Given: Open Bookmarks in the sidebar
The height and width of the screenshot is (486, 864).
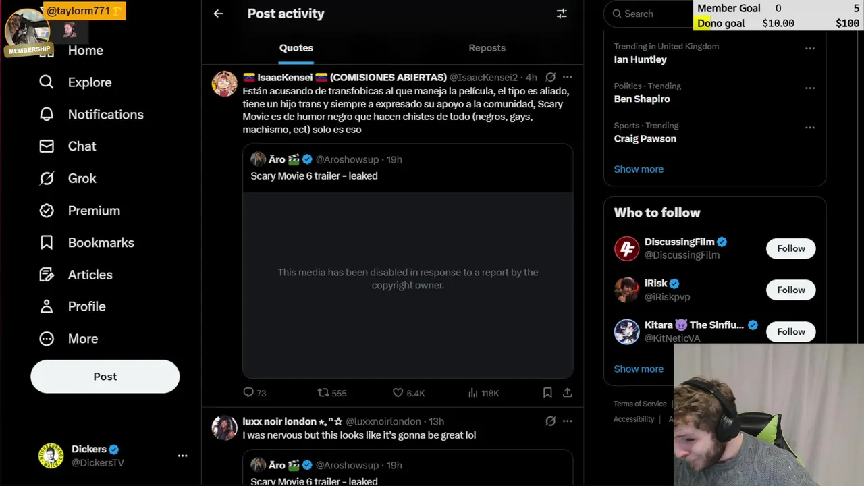Looking at the screenshot, I should point(101,242).
